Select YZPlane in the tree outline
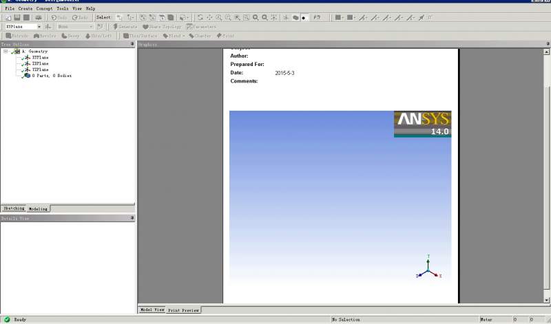This screenshot has height=324, width=551. click(40, 69)
